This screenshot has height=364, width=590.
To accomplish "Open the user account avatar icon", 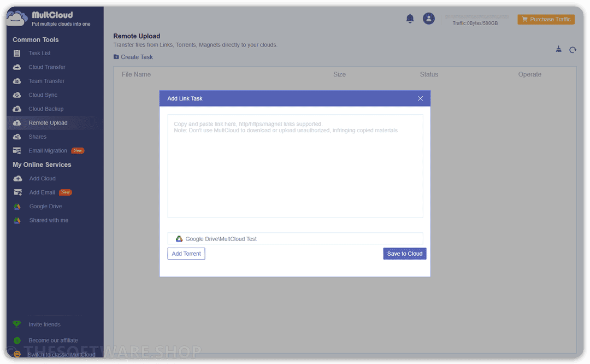I will (429, 19).
